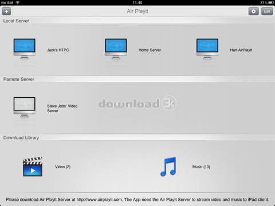Select the Jack's HTPC label

click(x=58, y=50)
